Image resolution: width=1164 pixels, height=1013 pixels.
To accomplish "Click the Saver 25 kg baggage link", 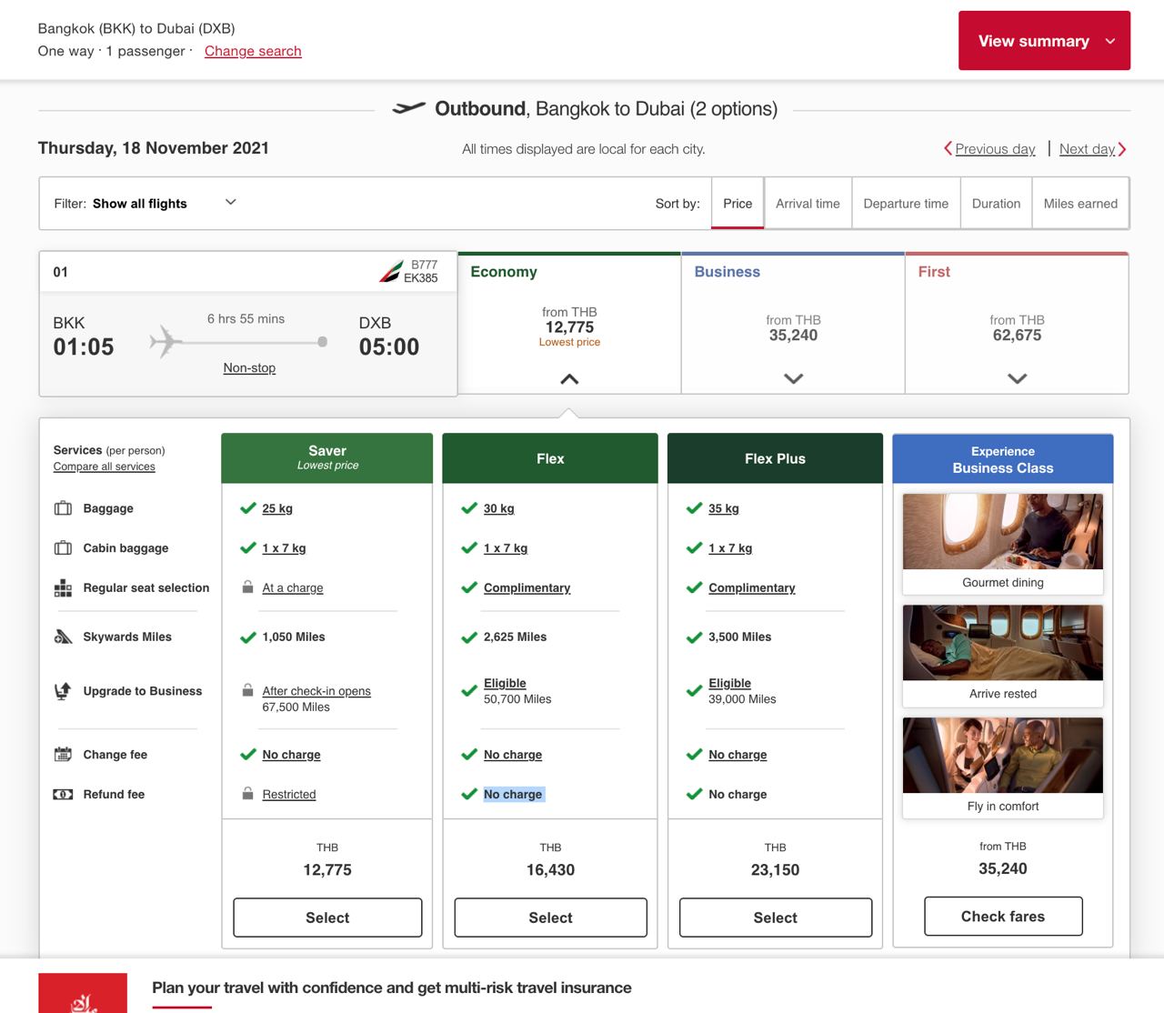I will click(x=277, y=508).
